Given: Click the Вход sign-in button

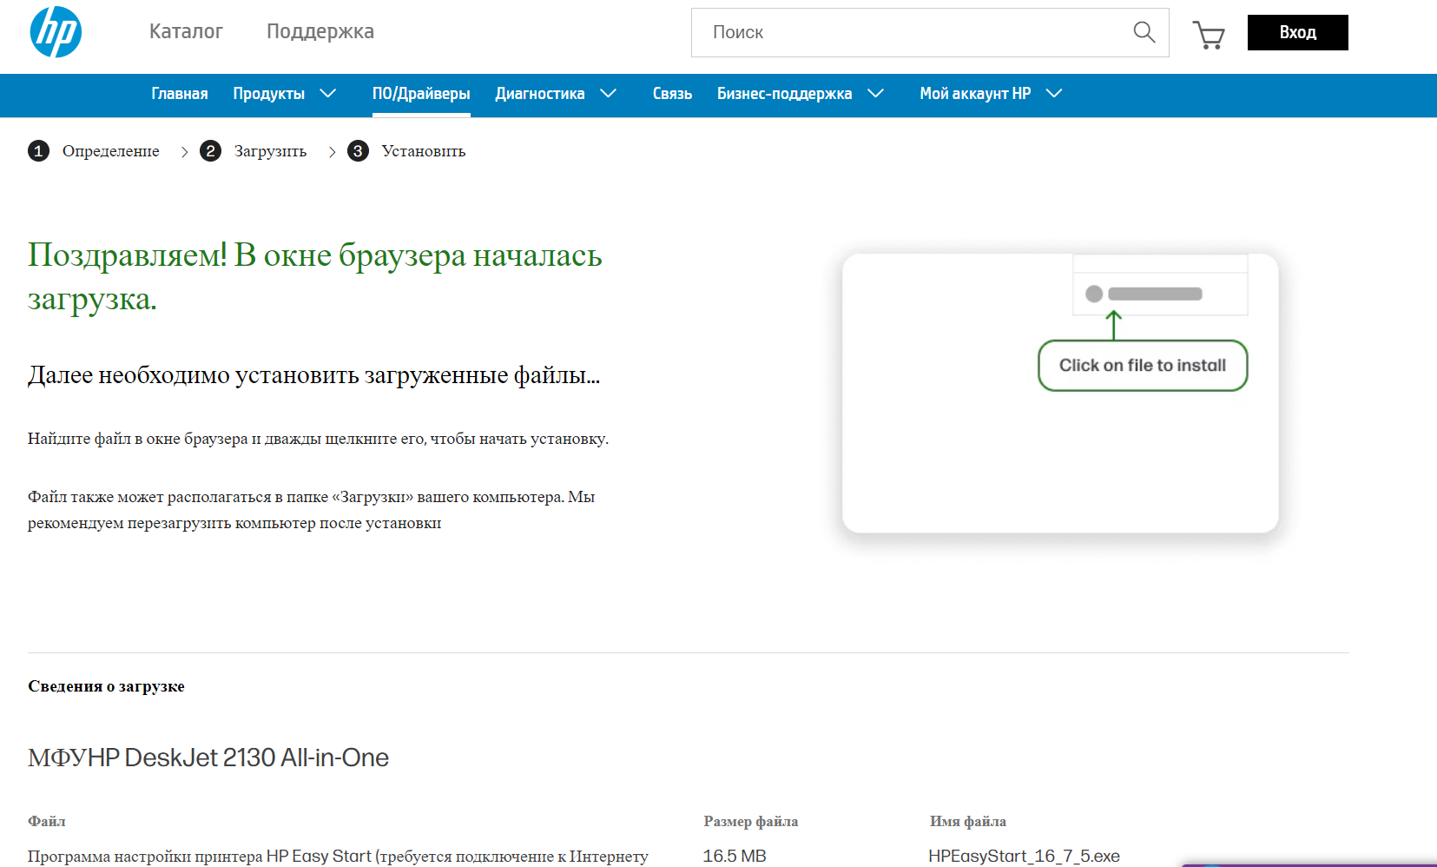Looking at the screenshot, I should click(1298, 32).
